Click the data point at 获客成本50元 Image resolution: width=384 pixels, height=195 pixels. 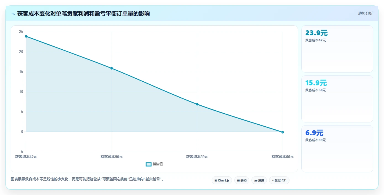tap(112, 68)
